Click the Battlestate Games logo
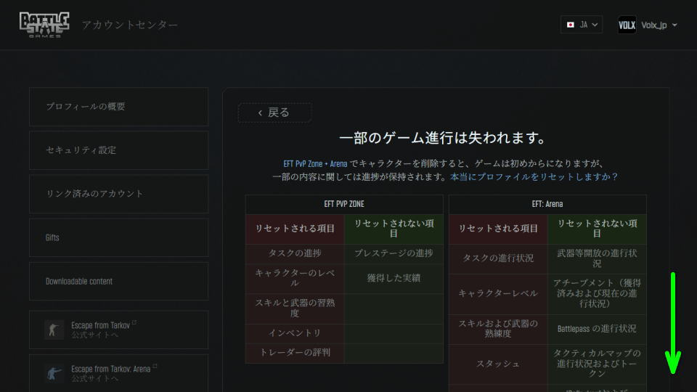Image resolution: width=697 pixels, height=392 pixels. pos(44,25)
